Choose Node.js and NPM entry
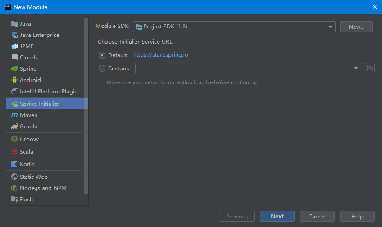Viewport: 382px width, 227px height. click(43, 188)
